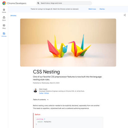
Task: Click the paragraph starting "Before nesting"
Action: point(66,107)
